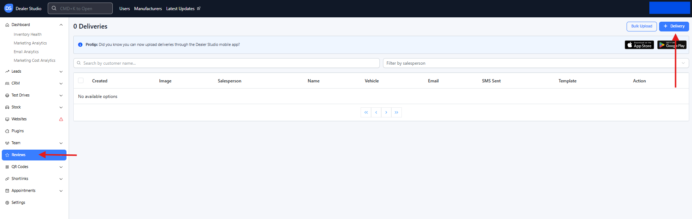Tick the select-all checkbox in table header
Screen dimensions: 692x219
click(81, 81)
